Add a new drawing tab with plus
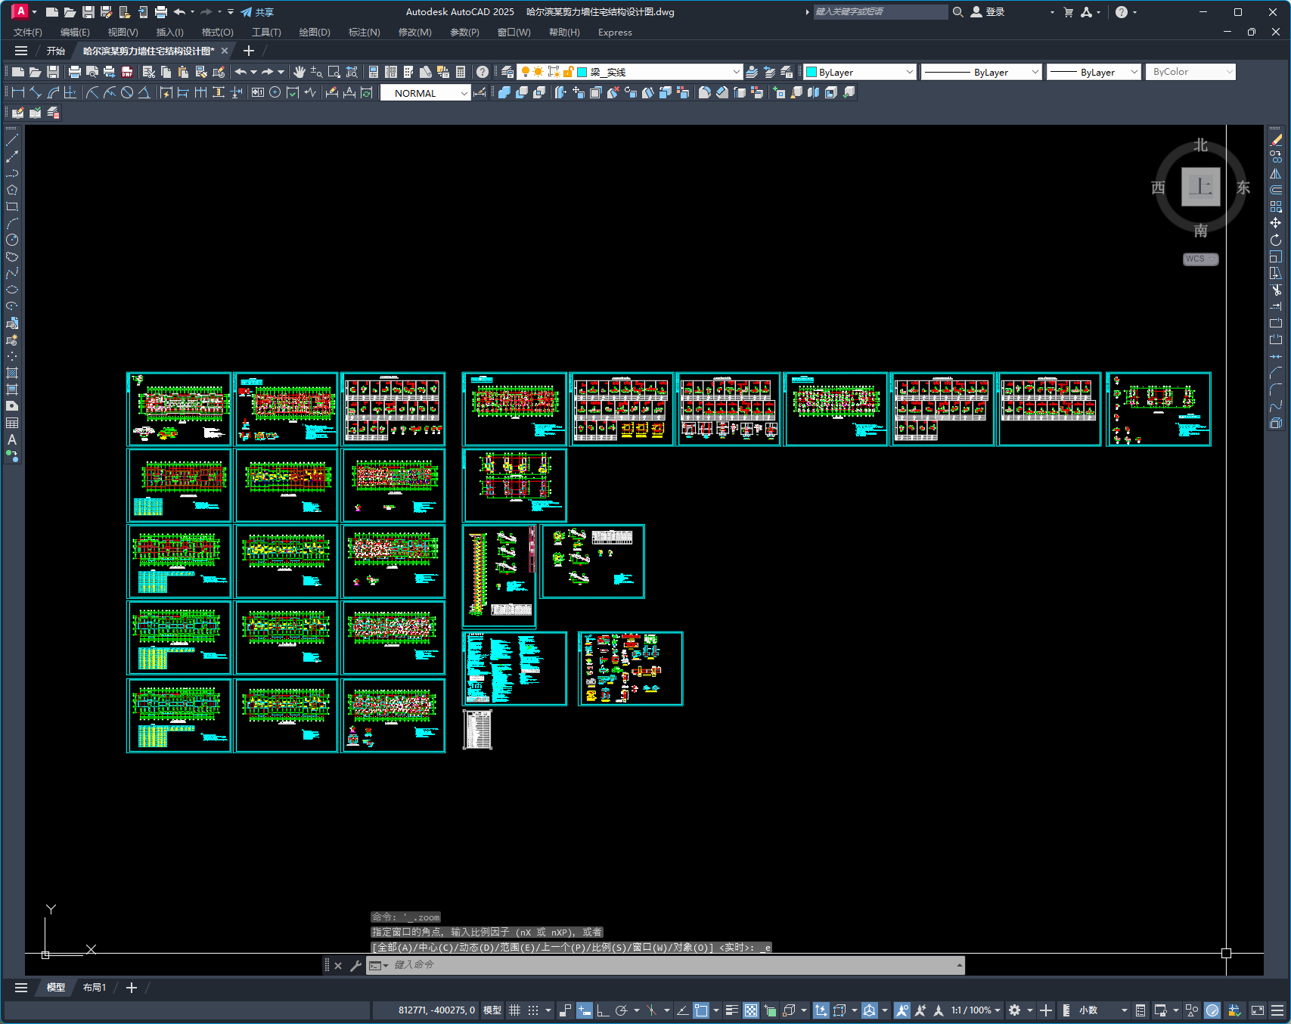Viewport: 1291px width, 1024px height. [x=249, y=51]
